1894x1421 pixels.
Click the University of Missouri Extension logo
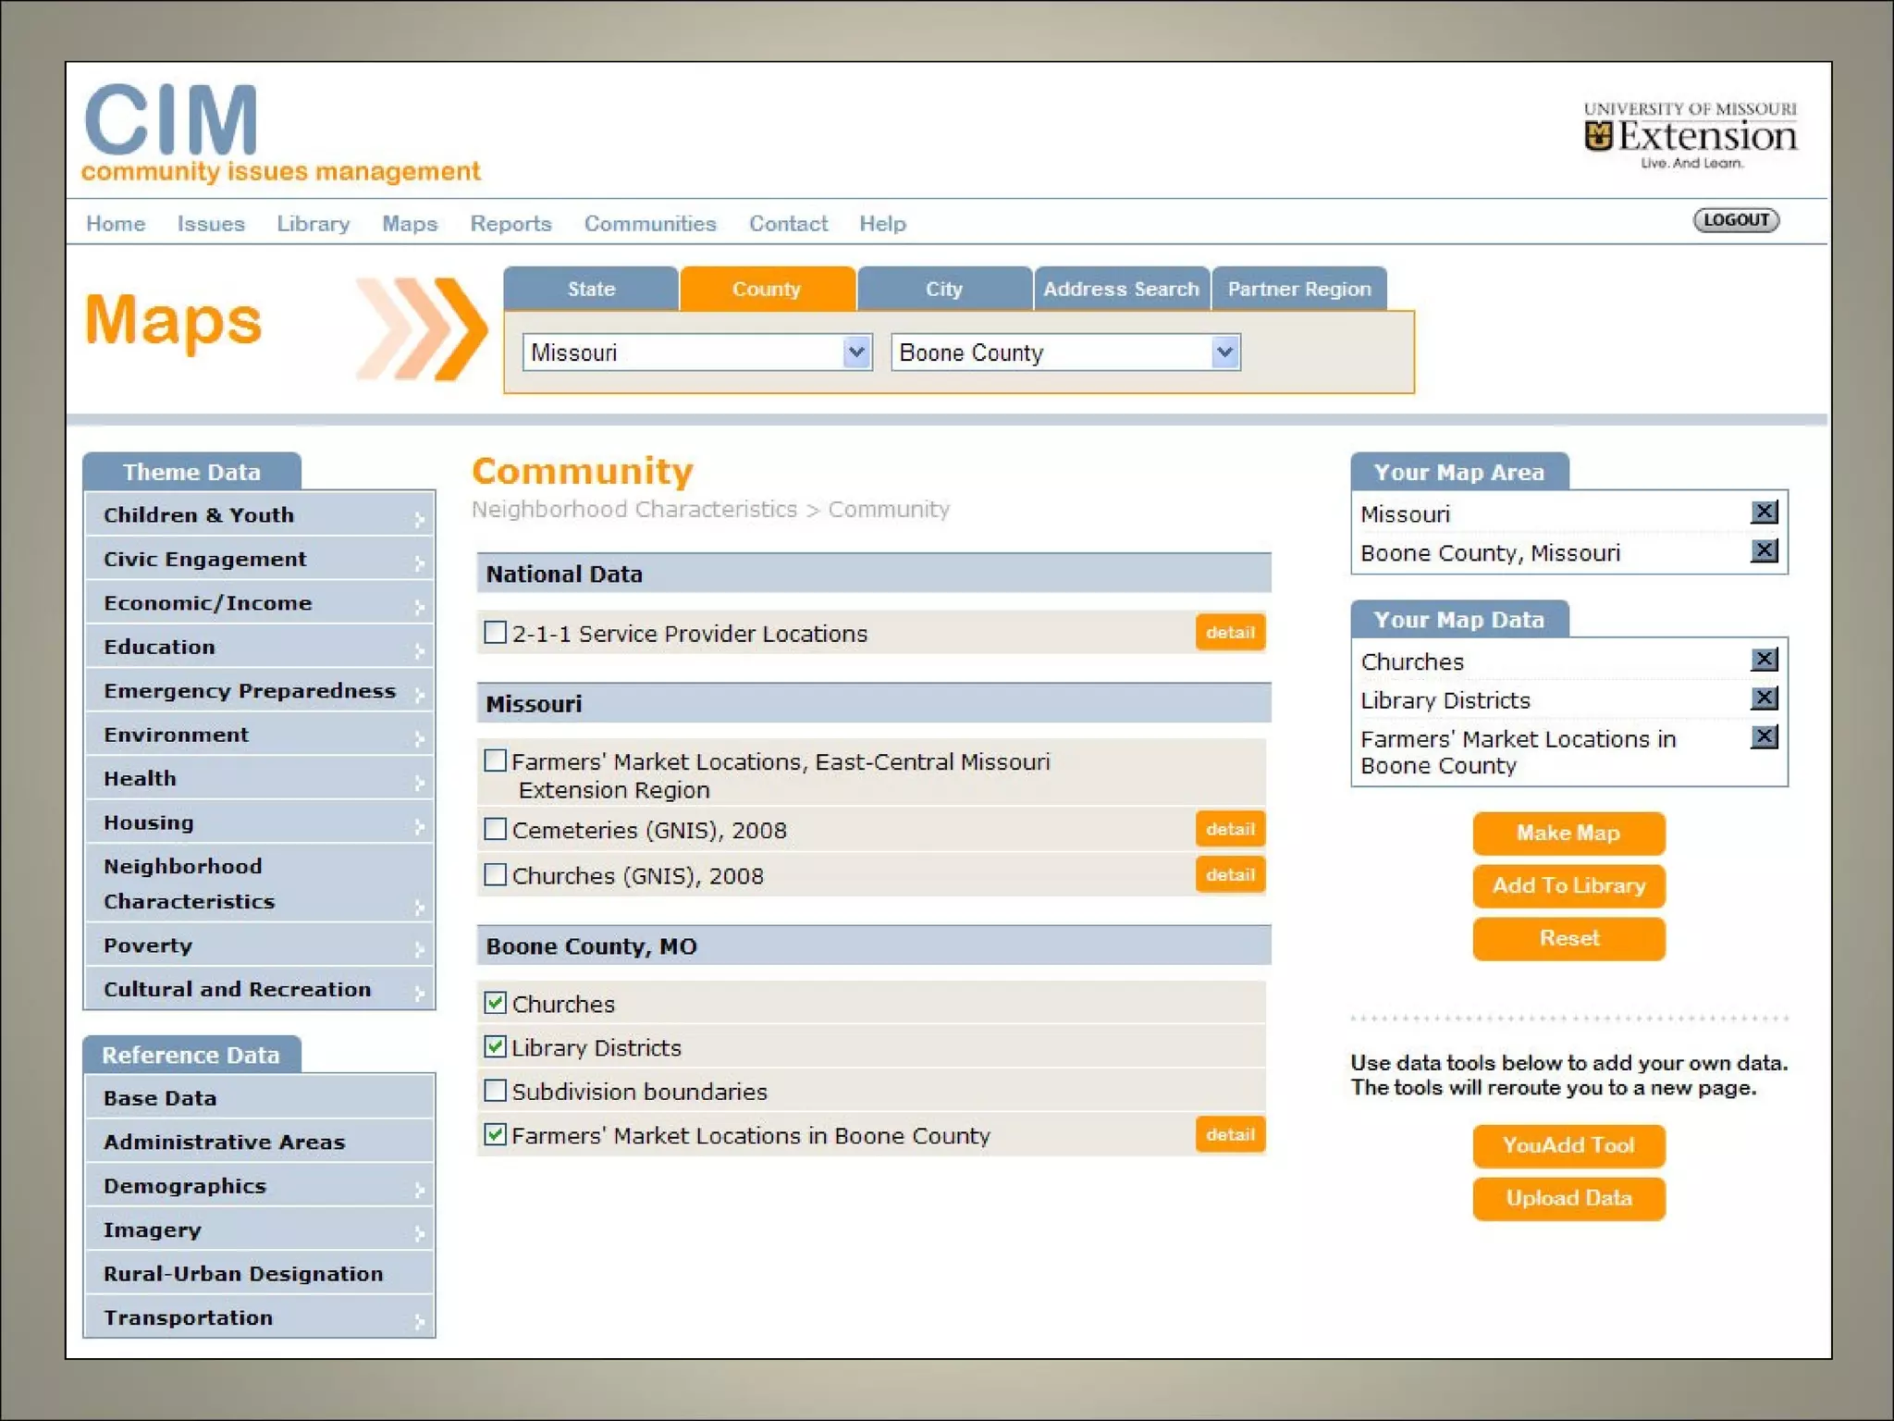pyautogui.click(x=1690, y=136)
